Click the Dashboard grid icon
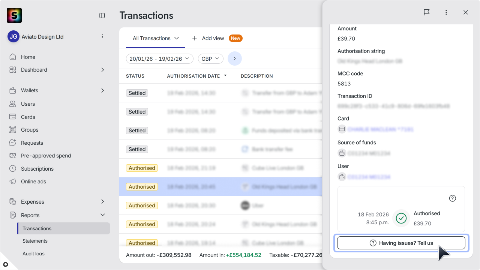The width and height of the screenshot is (480, 270). pos(13,70)
